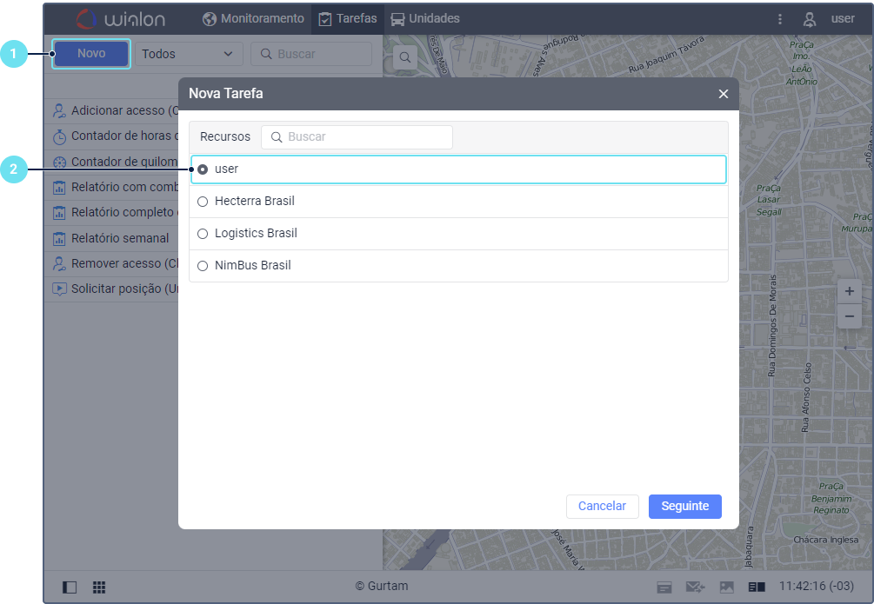Select the user resource radio button
This screenshot has height=604, width=874.
[203, 169]
